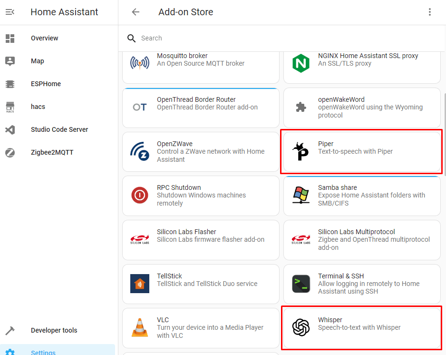This screenshot has width=446, height=355.
Task: Click the red RPC Shutdown power icon
Action: pos(140,195)
